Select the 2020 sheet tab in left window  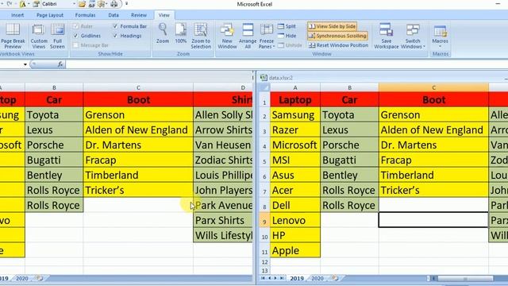coord(21,279)
